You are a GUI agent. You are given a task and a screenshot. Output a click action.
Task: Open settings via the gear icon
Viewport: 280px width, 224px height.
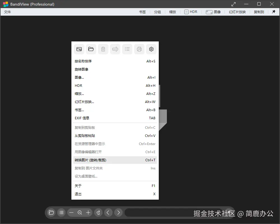click(151, 49)
